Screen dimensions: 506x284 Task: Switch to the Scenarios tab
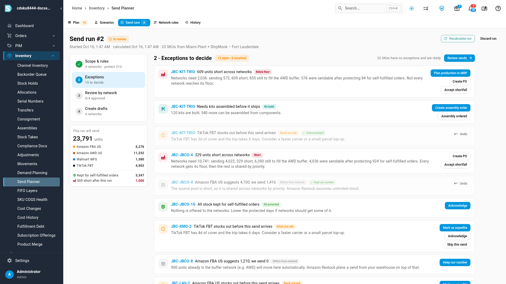pyautogui.click(x=104, y=23)
